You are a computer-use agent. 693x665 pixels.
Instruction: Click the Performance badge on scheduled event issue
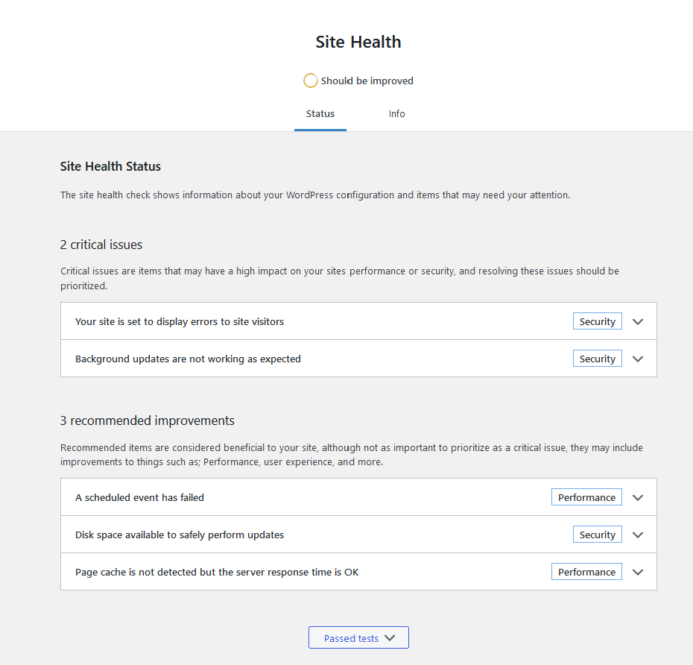586,497
